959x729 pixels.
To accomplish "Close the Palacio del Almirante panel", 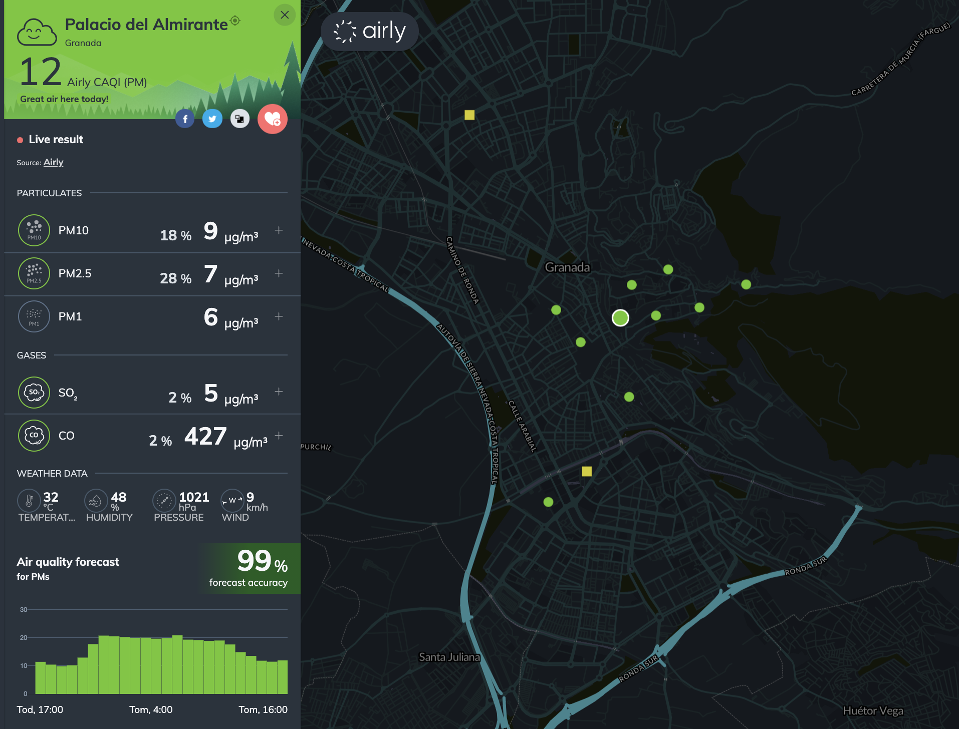I will pyautogui.click(x=285, y=15).
